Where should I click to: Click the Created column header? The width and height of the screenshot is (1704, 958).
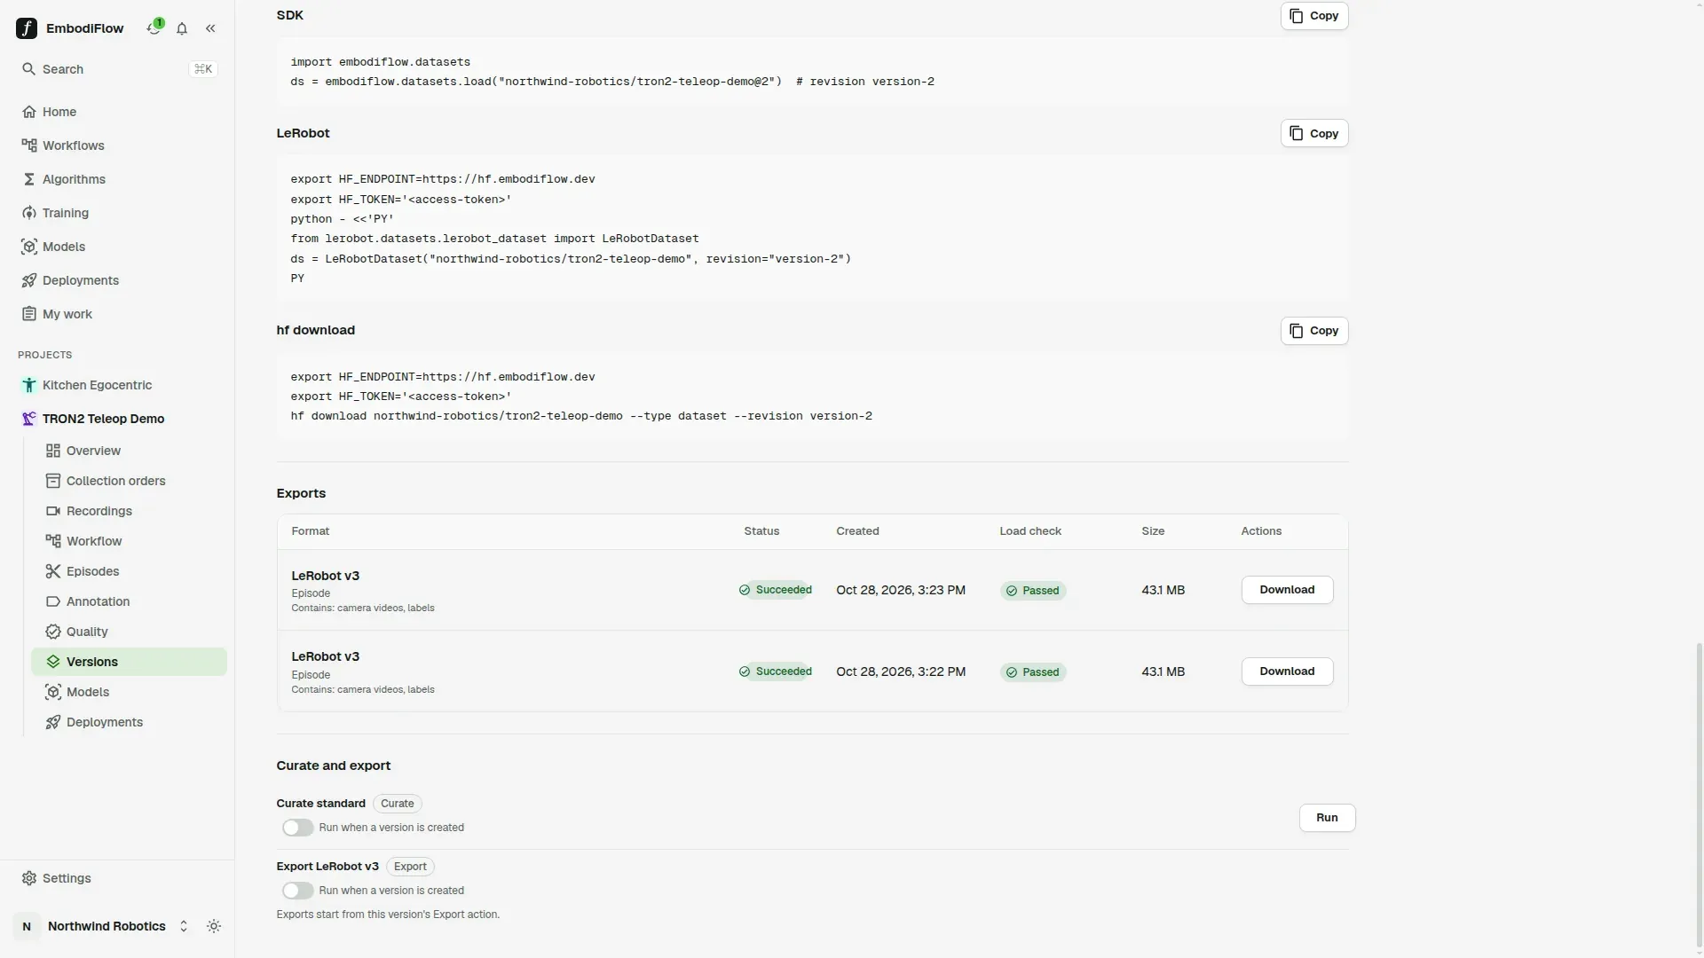[x=857, y=531]
